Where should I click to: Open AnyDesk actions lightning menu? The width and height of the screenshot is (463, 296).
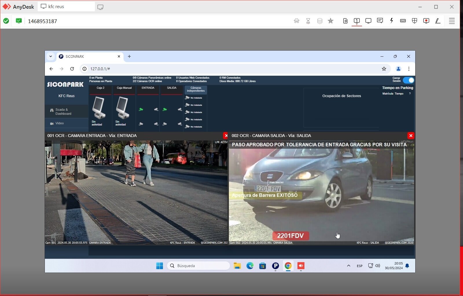click(392, 21)
